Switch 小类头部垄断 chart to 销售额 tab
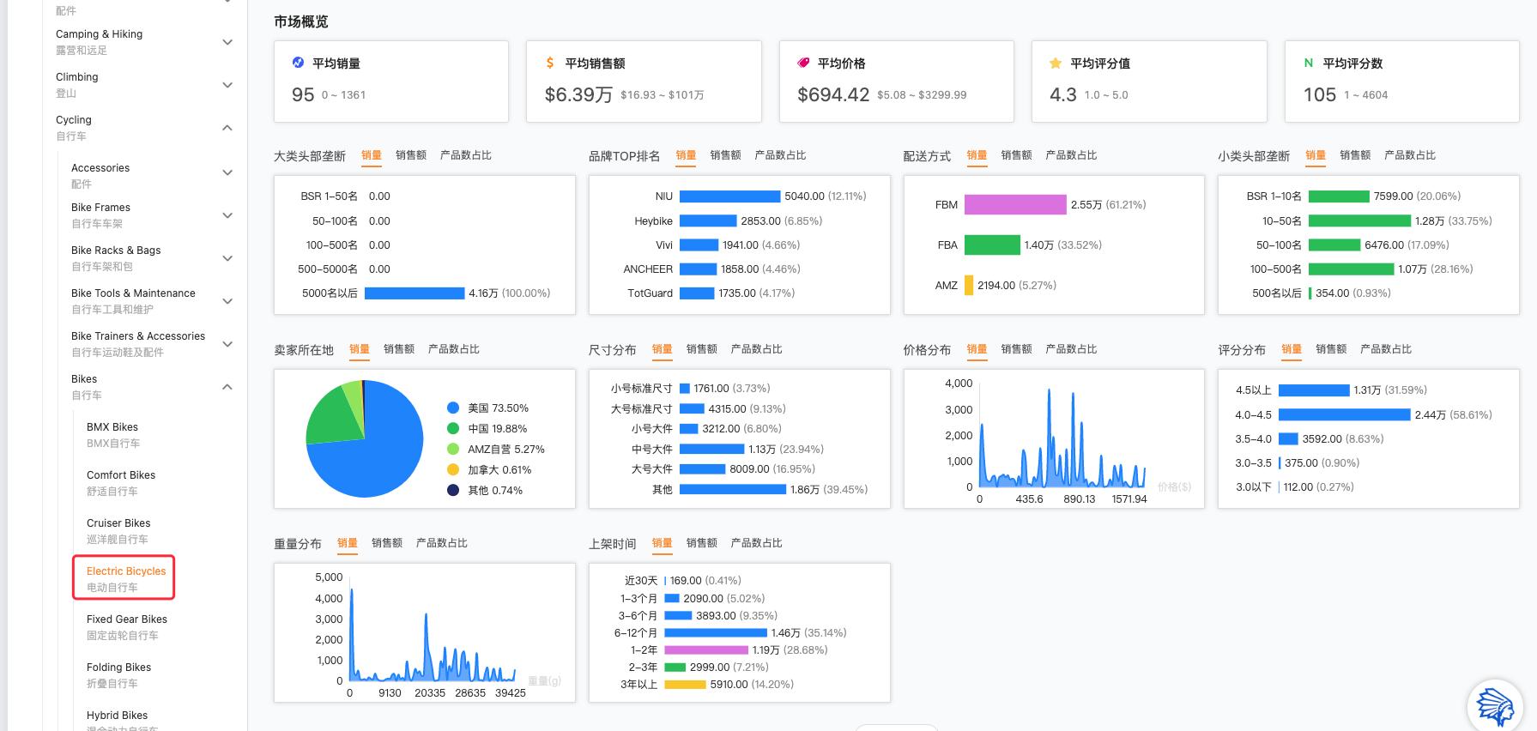Screen dimensions: 1537x731 pos(1355,155)
